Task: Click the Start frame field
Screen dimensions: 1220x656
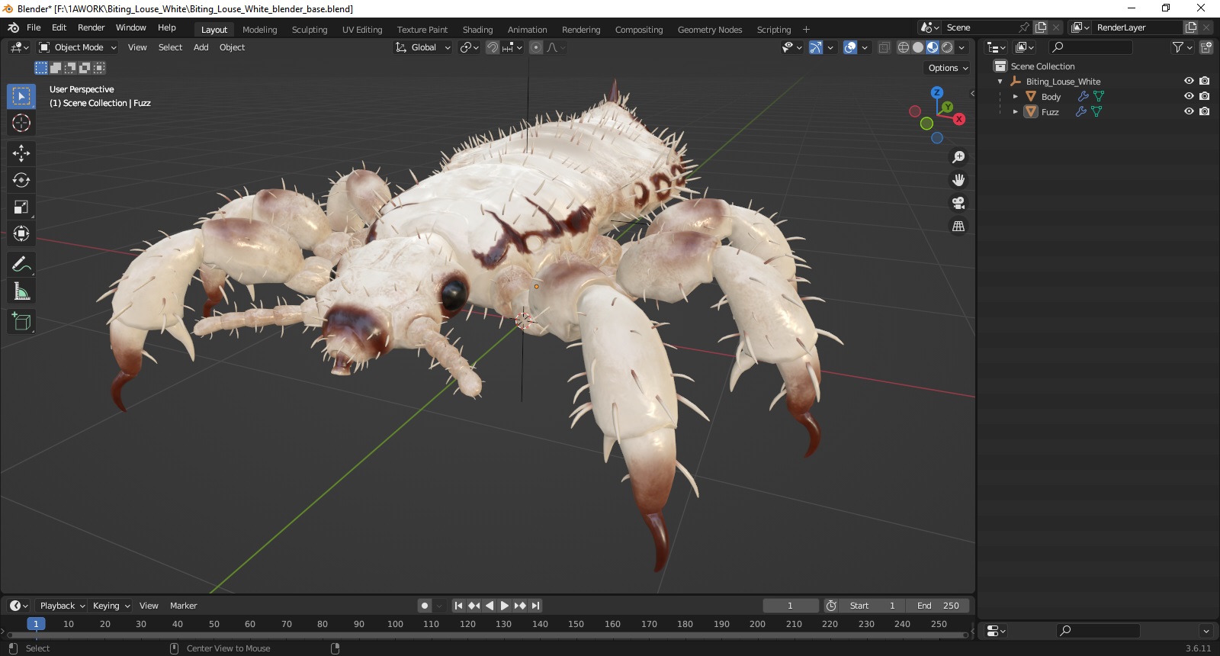Action: click(873, 606)
